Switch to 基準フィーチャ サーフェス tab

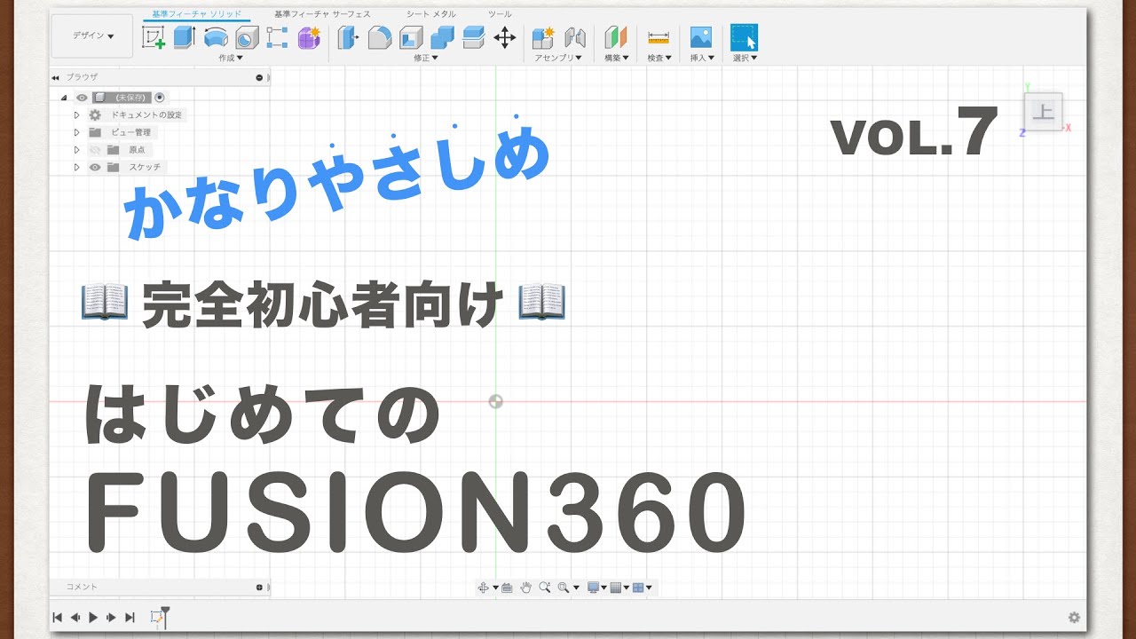tap(322, 14)
